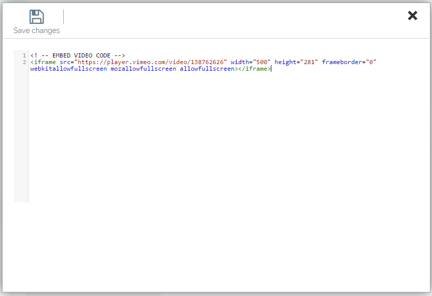Close the embed code dialog with the X
Viewport: 432px width, 296px height.
413,16
